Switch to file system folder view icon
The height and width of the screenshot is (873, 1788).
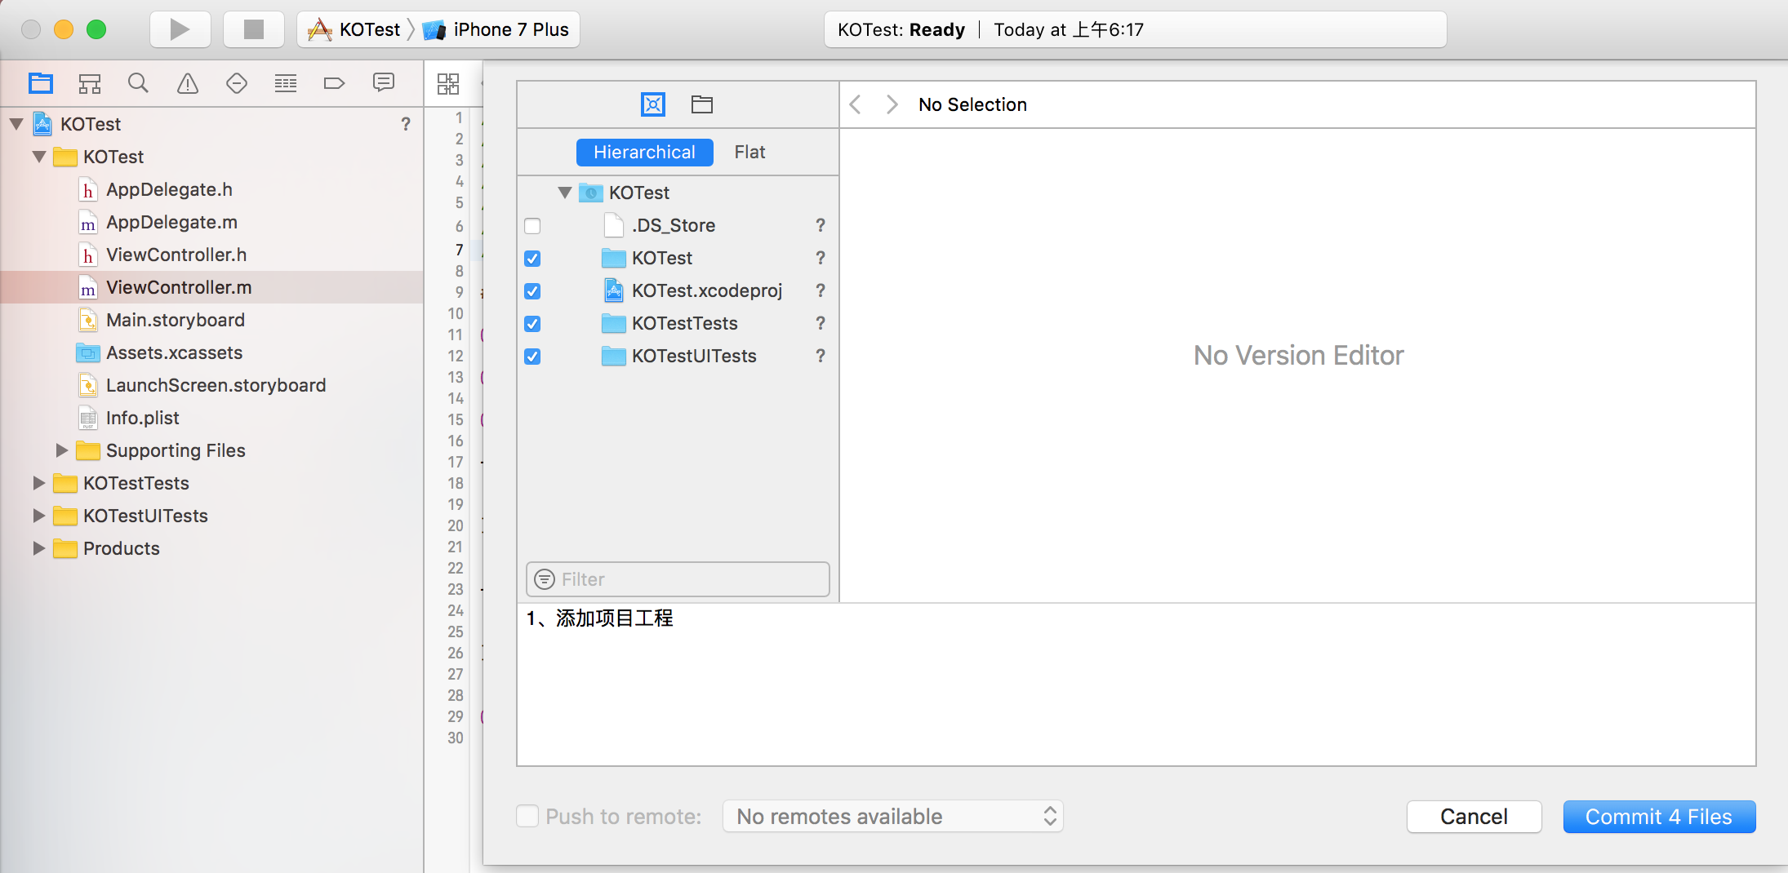pyautogui.click(x=702, y=104)
